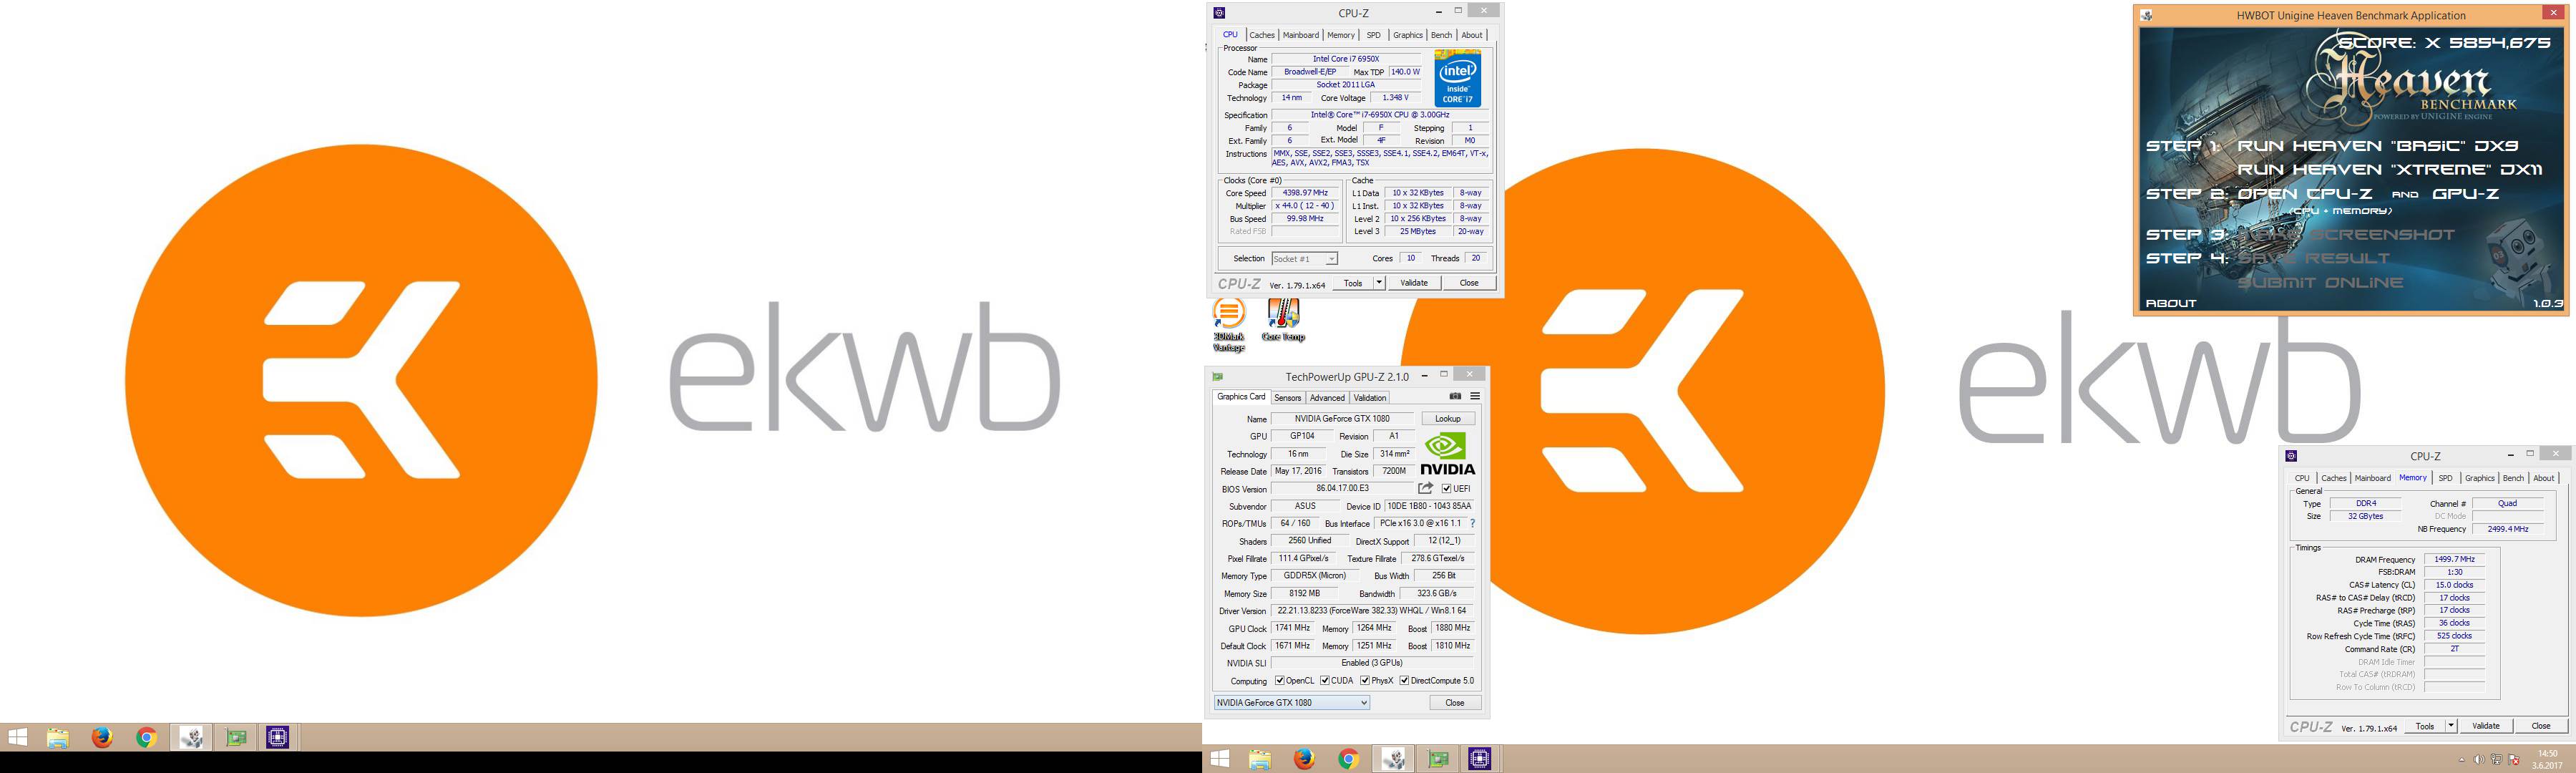This screenshot has width=2576, height=773.
Task: Switch to CPU-Z on the left taskbar
Action: [278, 738]
